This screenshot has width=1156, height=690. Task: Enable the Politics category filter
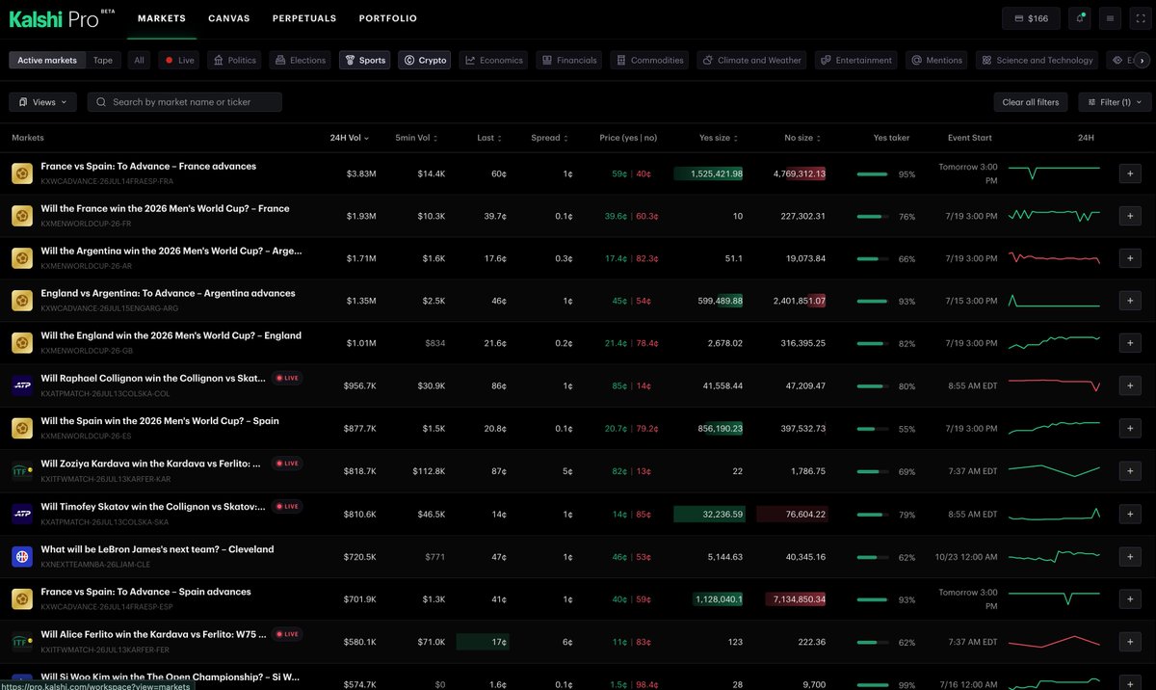(234, 60)
